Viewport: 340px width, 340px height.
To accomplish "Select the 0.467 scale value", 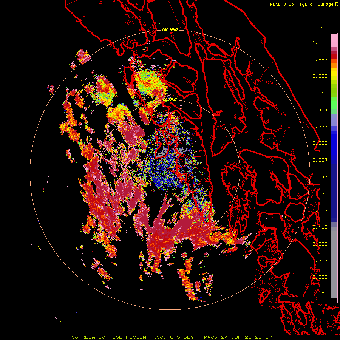I will point(320,210).
